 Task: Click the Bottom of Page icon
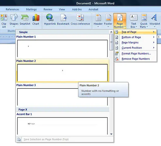pyautogui.click(x=117, y=37)
